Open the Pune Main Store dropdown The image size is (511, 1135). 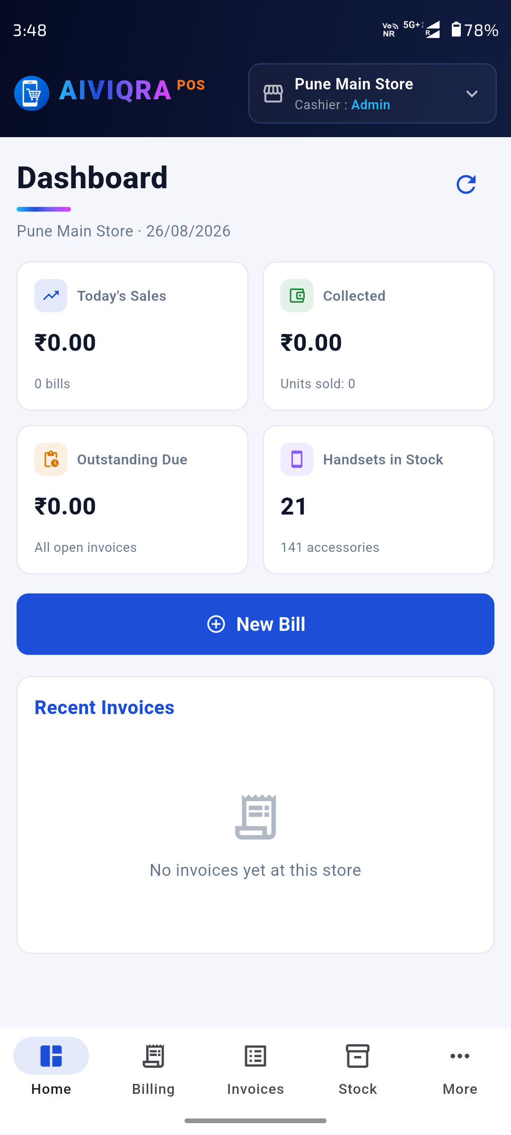pyautogui.click(x=372, y=94)
